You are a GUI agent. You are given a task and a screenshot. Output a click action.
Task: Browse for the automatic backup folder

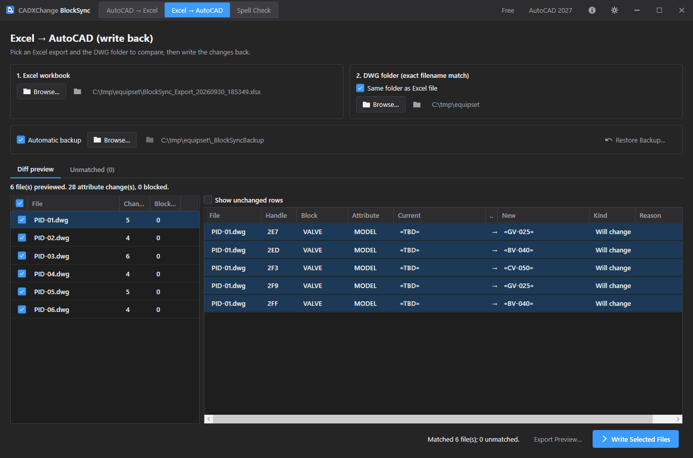pos(112,140)
